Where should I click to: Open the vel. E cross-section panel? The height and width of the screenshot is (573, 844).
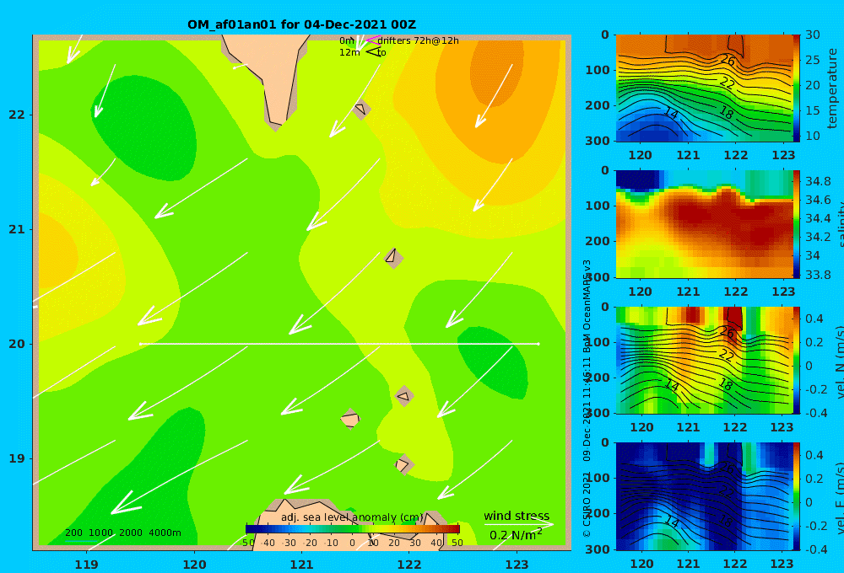704,496
